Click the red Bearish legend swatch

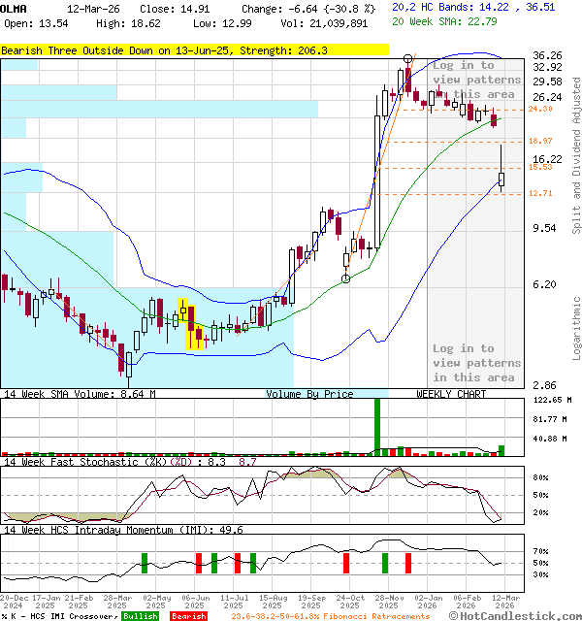tap(188, 616)
